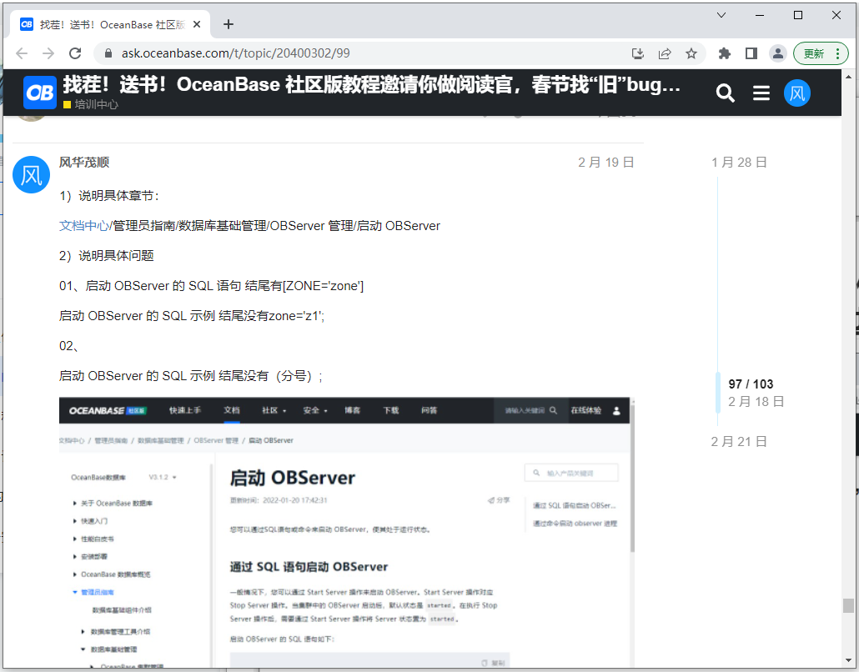Click the line 启动 OBServer 的 SQL 示例 结尾没有（分号）;
859x672 pixels.
[x=191, y=376]
